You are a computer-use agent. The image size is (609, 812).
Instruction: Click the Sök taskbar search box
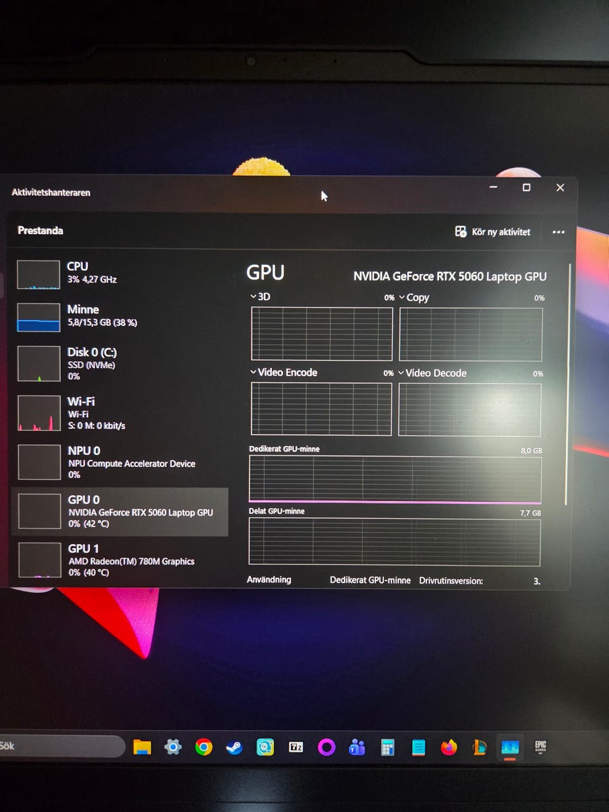coord(62,746)
